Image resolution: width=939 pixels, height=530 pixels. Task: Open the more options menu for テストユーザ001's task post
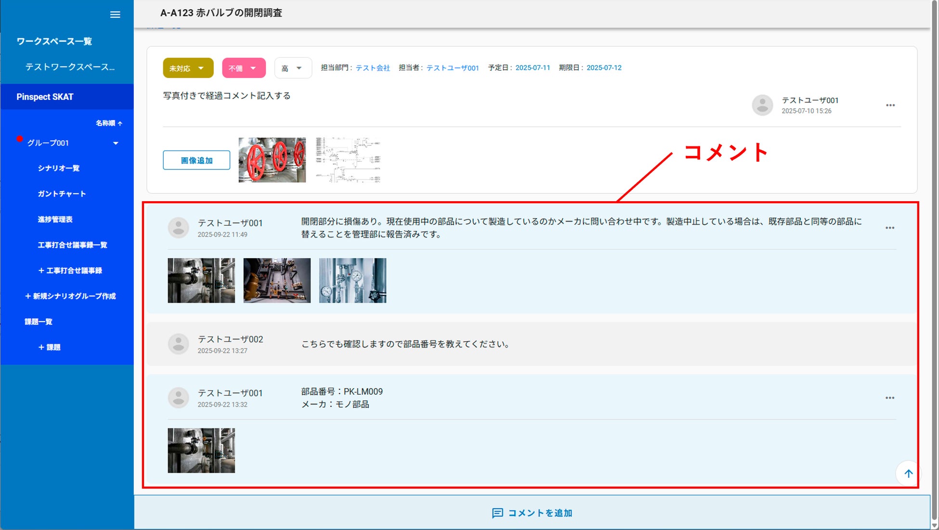(890, 105)
